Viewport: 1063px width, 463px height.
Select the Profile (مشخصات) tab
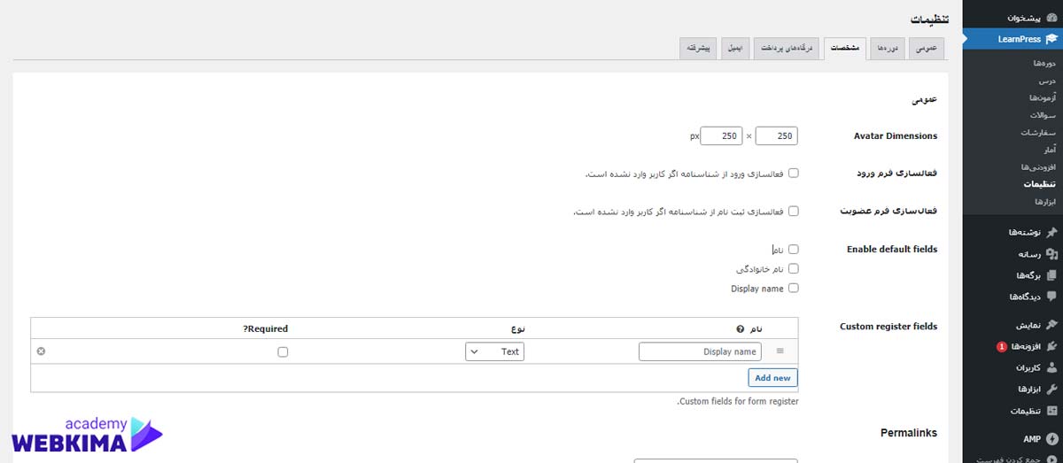[x=845, y=49]
